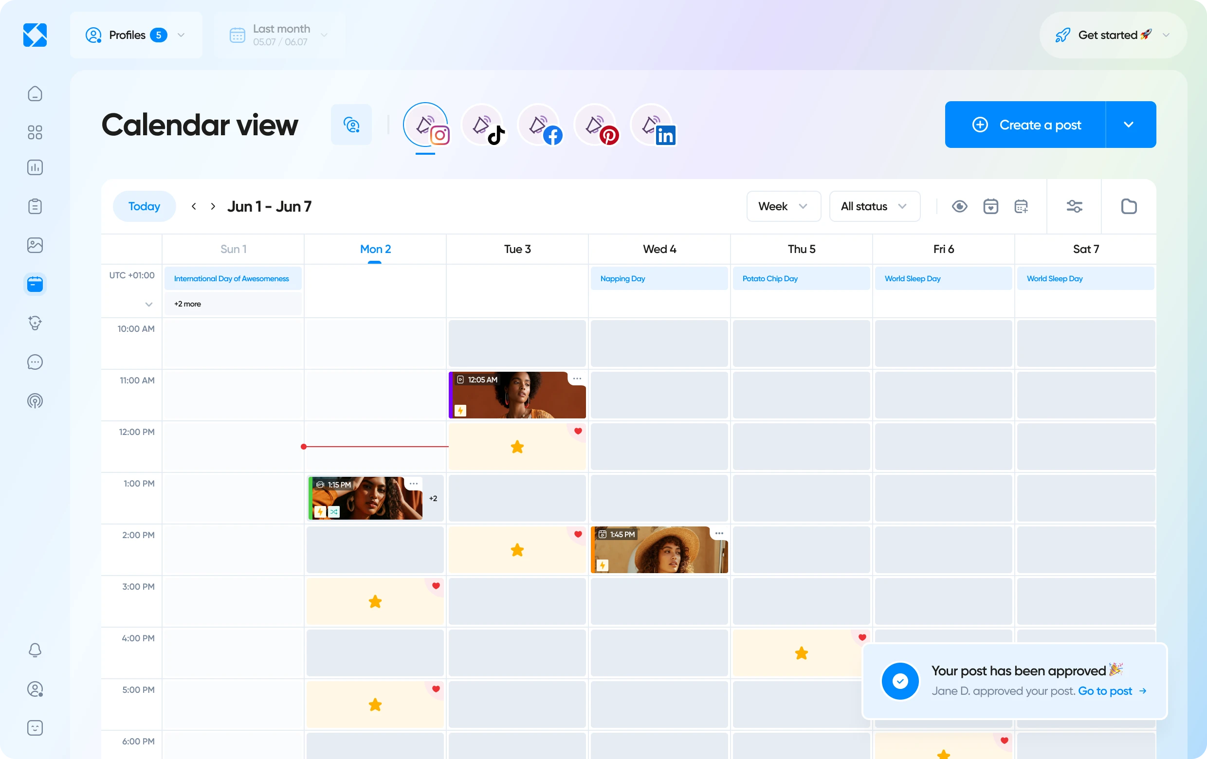The width and height of the screenshot is (1207, 759).
Task: Click the Today button
Action: tap(144, 206)
